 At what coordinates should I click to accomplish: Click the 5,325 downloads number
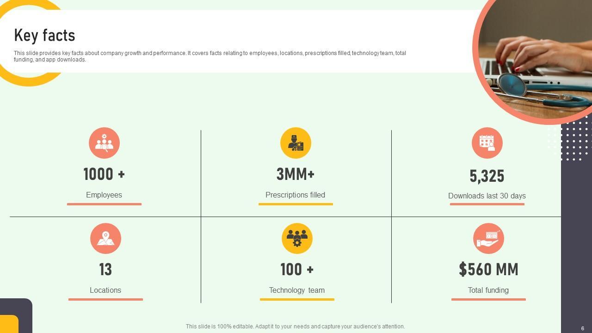coord(487,176)
